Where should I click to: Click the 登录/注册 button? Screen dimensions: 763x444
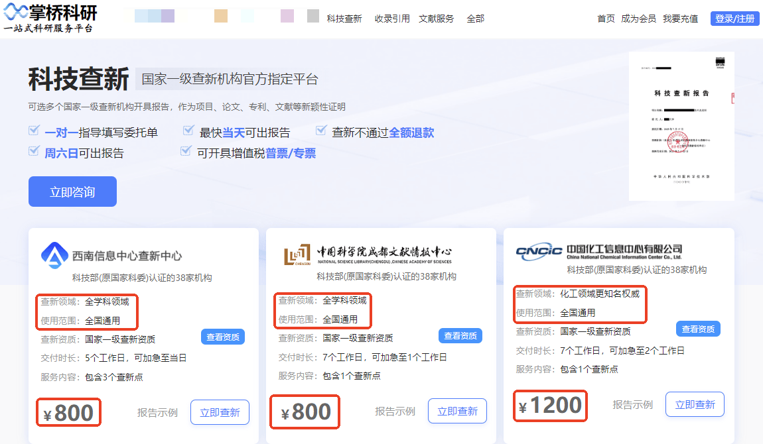734,18
